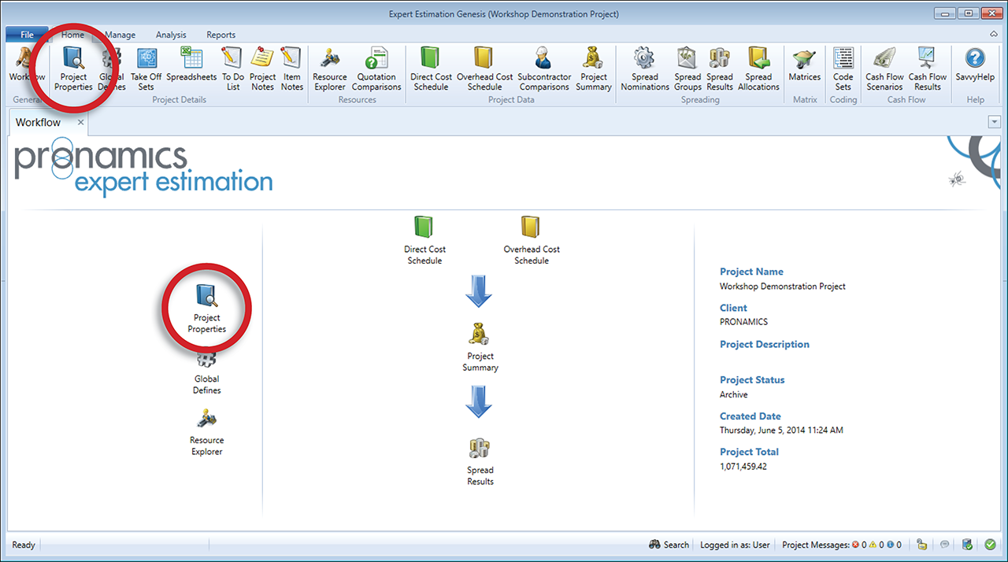Close the Workflow document tab

point(81,123)
